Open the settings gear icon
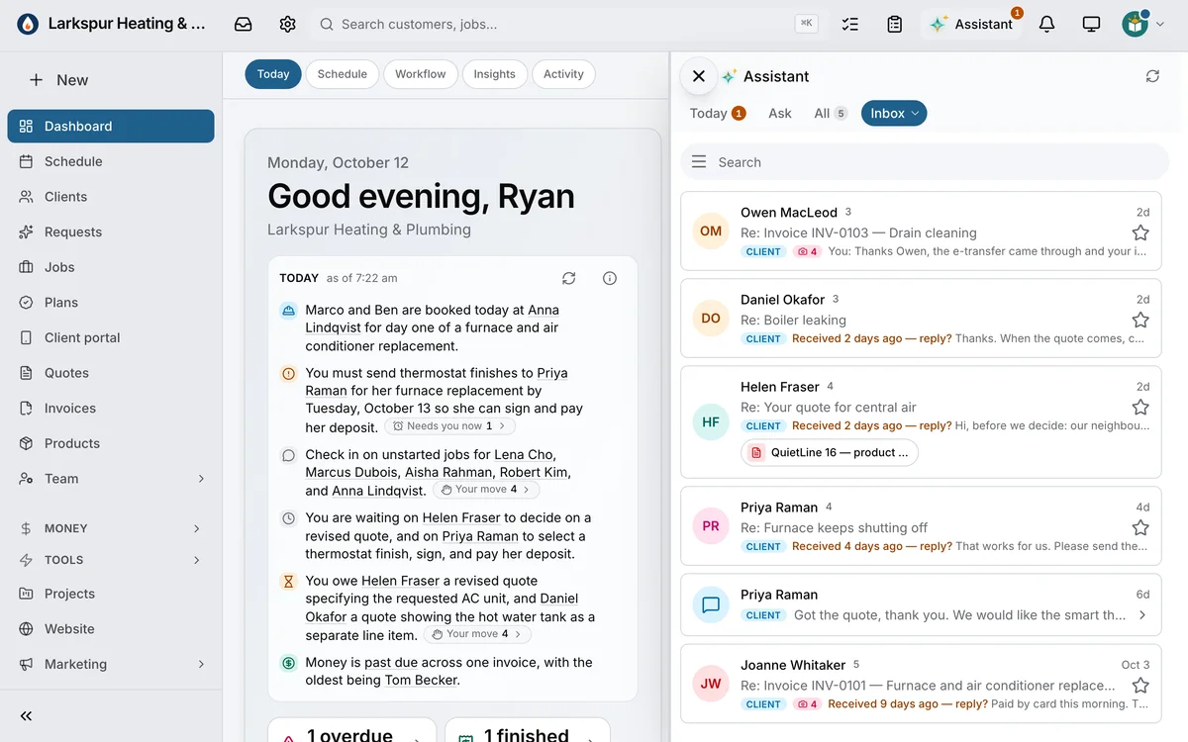This screenshot has width=1188, height=742. point(288,24)
